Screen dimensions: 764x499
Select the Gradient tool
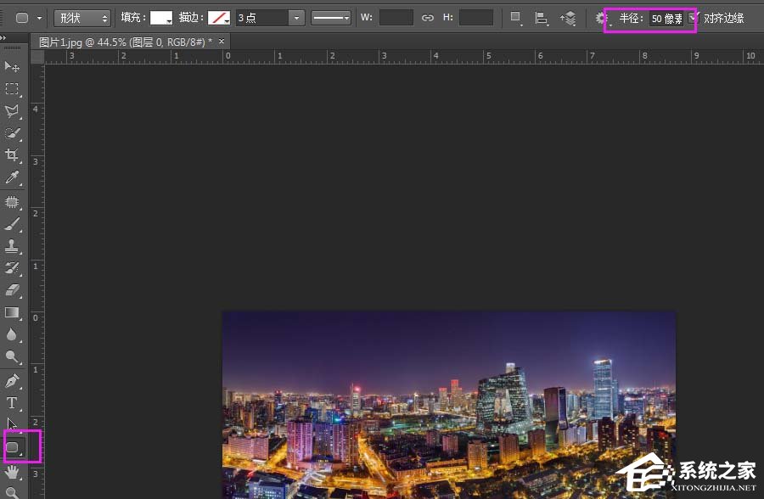(13, 314)
